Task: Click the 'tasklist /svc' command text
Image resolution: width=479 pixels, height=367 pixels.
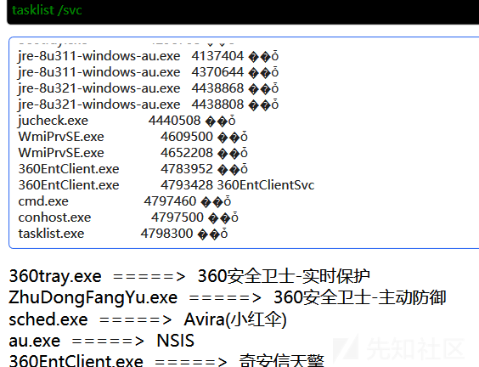Action: click(x=47, y=10)
